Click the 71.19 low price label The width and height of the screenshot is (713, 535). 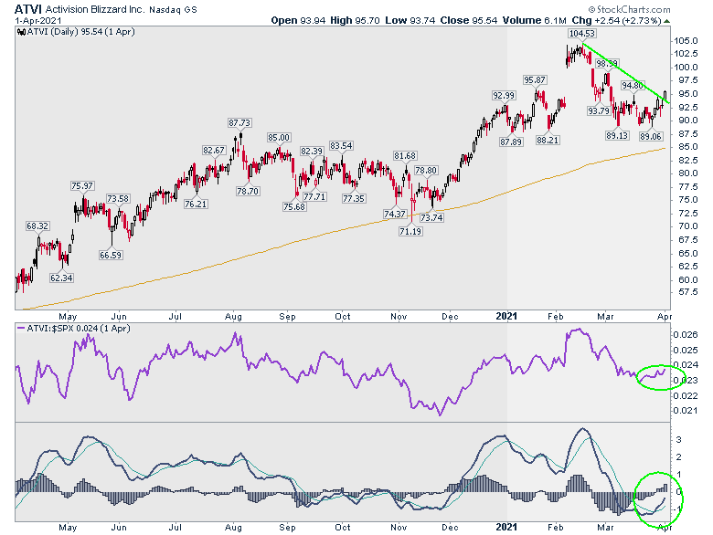(x=410, y=232)
